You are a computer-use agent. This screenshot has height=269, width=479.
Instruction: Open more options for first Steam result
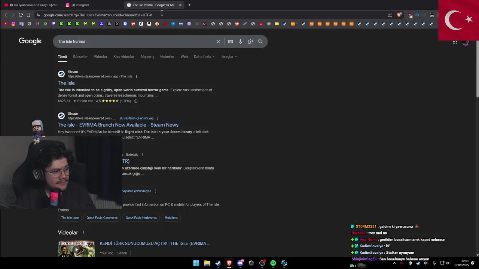[x=136, y=77]
